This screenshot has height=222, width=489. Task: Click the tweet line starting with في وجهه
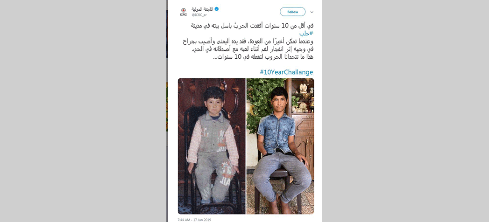(248, 49)
